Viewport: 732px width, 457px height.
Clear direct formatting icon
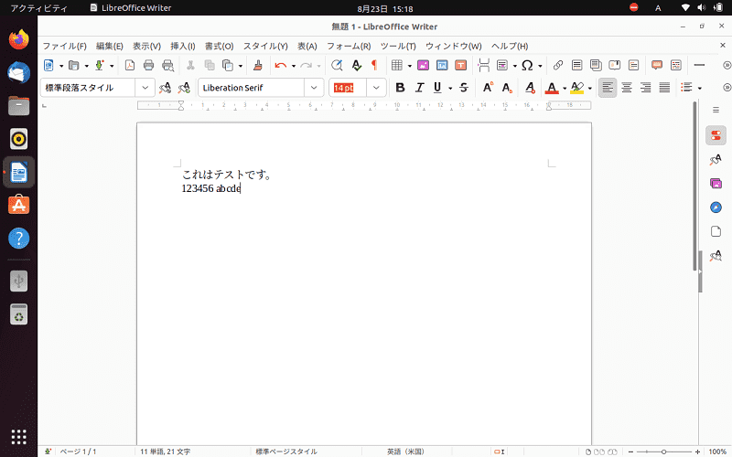[x=530, y=88]
